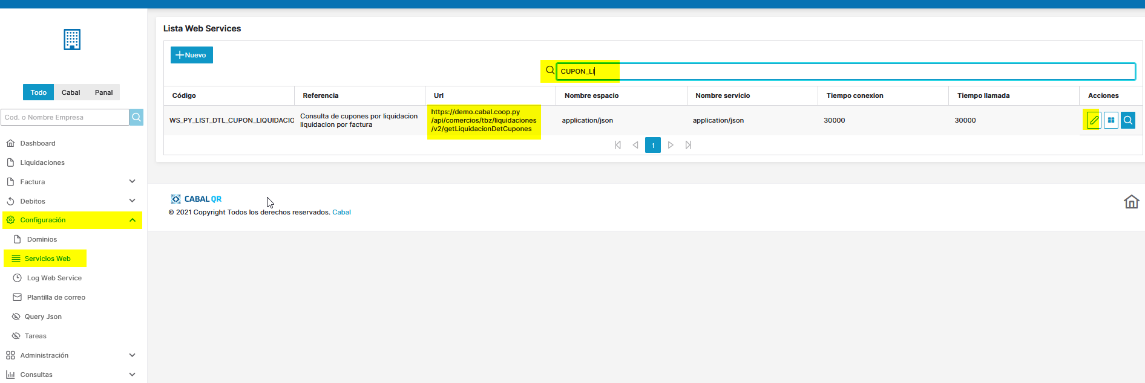Go to the previous results page
Viewport: 1145px width, 383px height.
(635, 145)
